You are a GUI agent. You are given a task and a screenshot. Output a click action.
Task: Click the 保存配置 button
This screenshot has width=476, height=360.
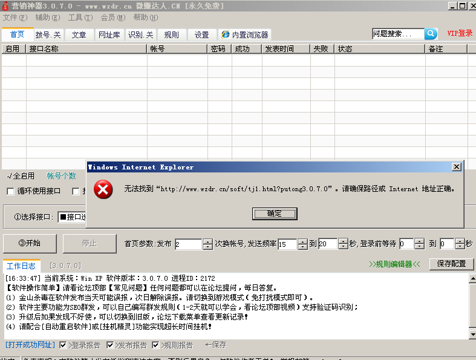pyautogui.click(x=451, y=264)
